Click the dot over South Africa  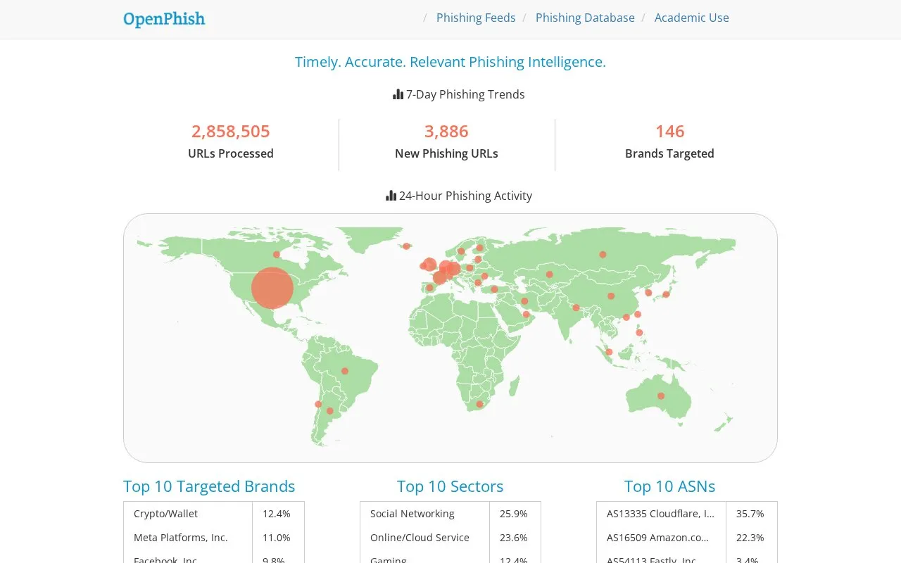(479, 404)
